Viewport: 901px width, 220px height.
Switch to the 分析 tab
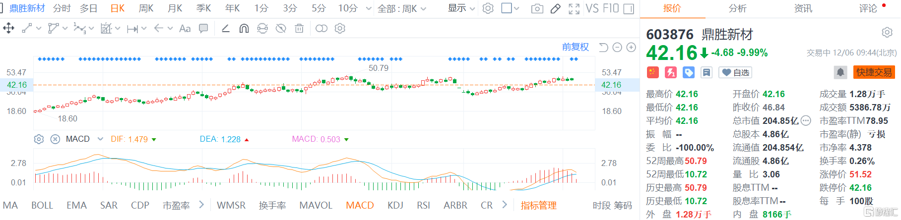click(x=737, y=8)
